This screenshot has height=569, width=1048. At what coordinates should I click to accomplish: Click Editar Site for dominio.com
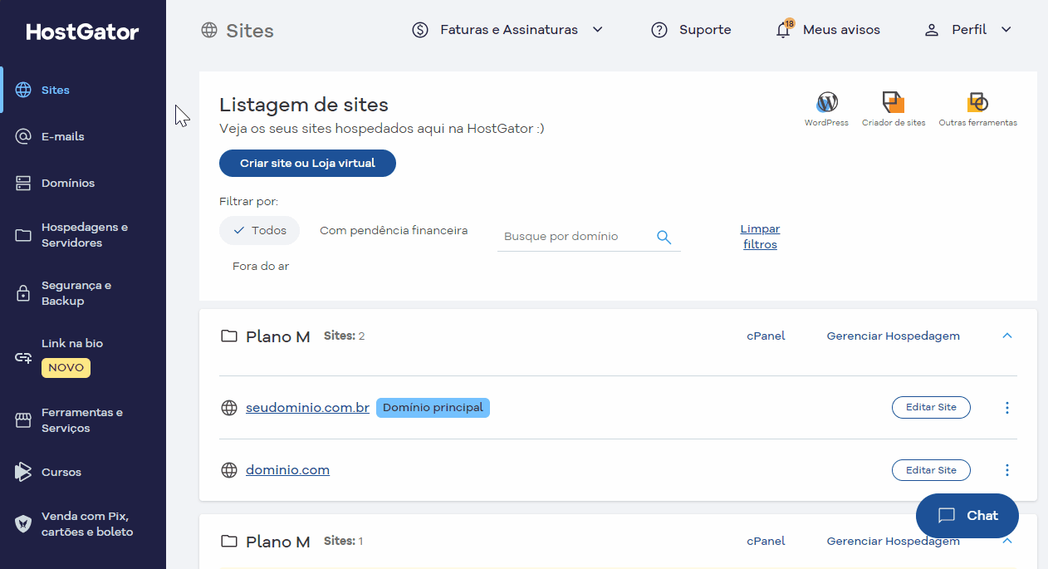[x=931, y=470]
